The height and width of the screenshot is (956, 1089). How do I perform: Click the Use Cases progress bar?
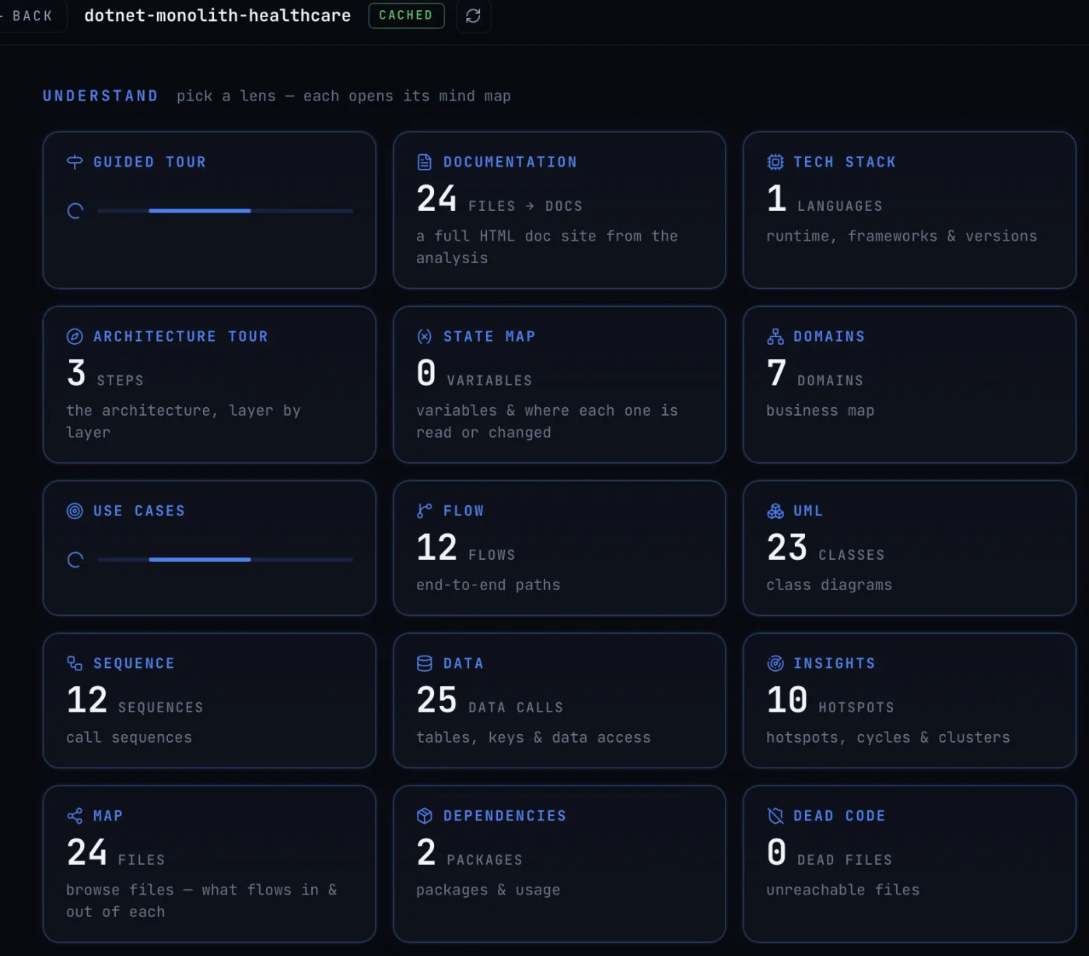click(x=225, y=560)
